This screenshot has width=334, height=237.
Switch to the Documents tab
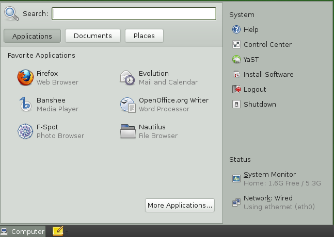(x=93, y=36)
